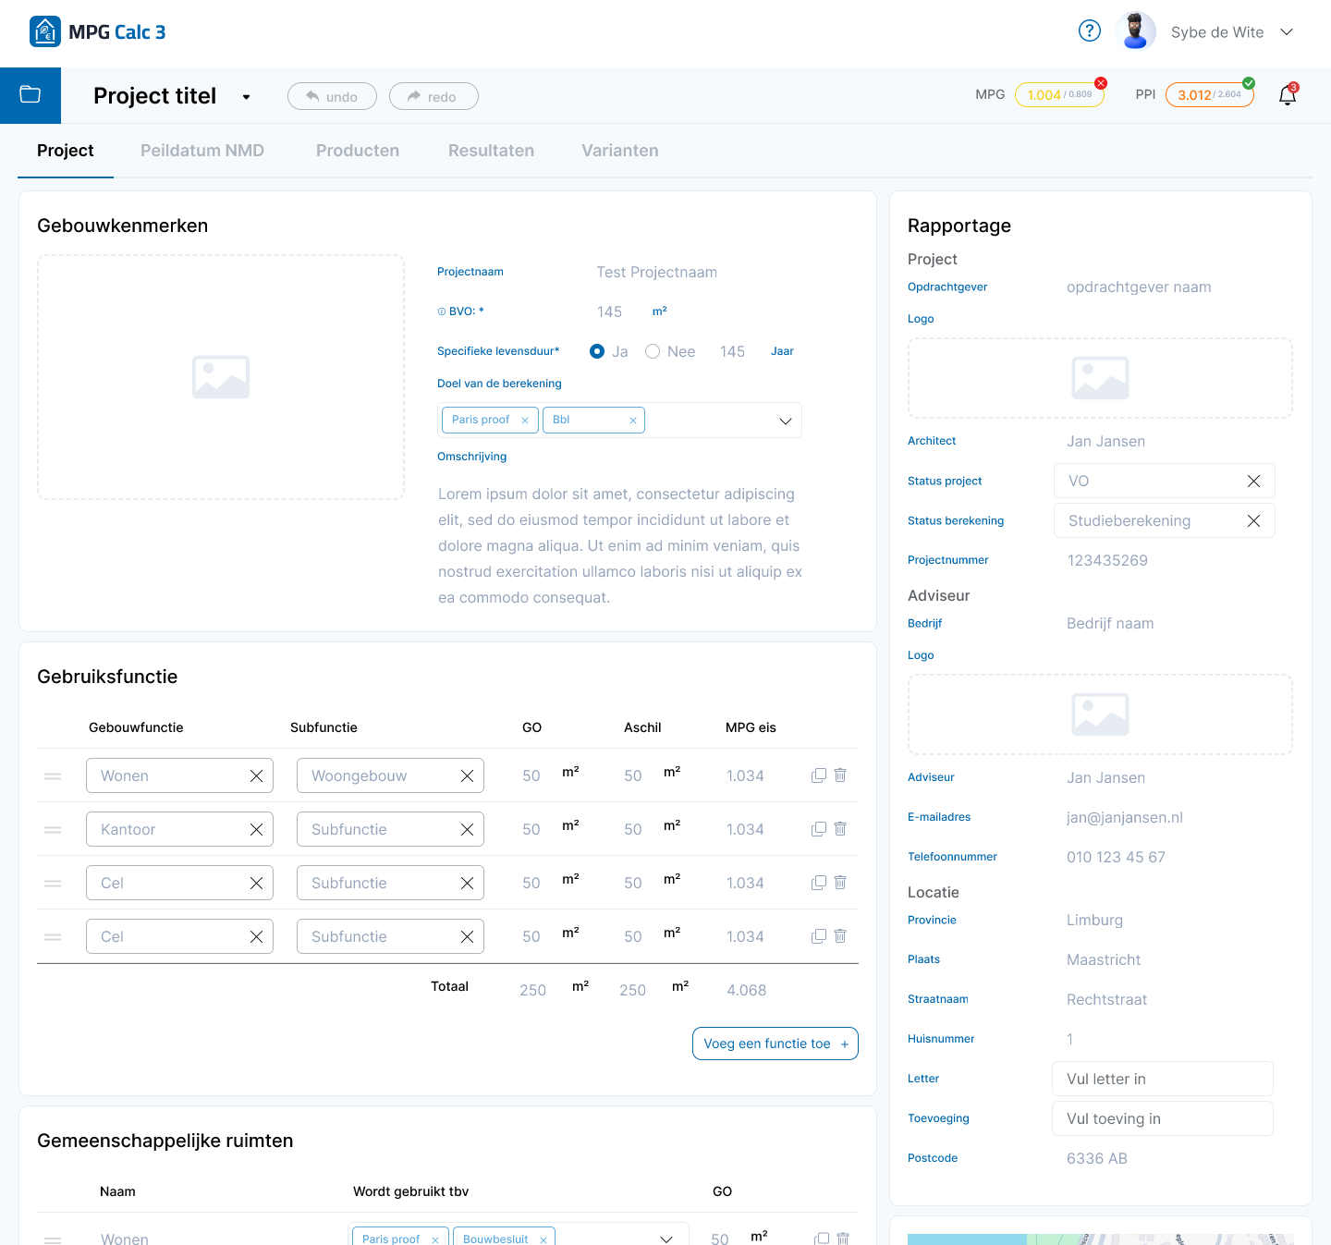The height and width of the screenshot is (1245, 1331).
Task: Click the help question mark icon
Action: (x=1090, y=31)
